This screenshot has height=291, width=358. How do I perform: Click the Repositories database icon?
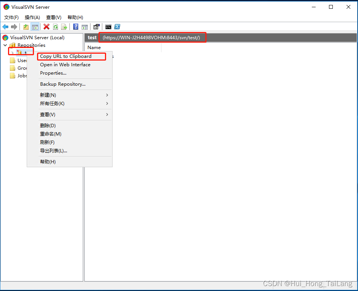[x=13, y=45]
